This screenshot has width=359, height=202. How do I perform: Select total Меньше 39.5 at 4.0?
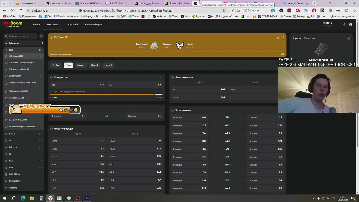190,118
